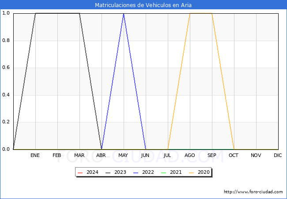The height and width of the screenshot is (199, 287).
Task: Click the ENE month axis label
Action: point(35,155)
